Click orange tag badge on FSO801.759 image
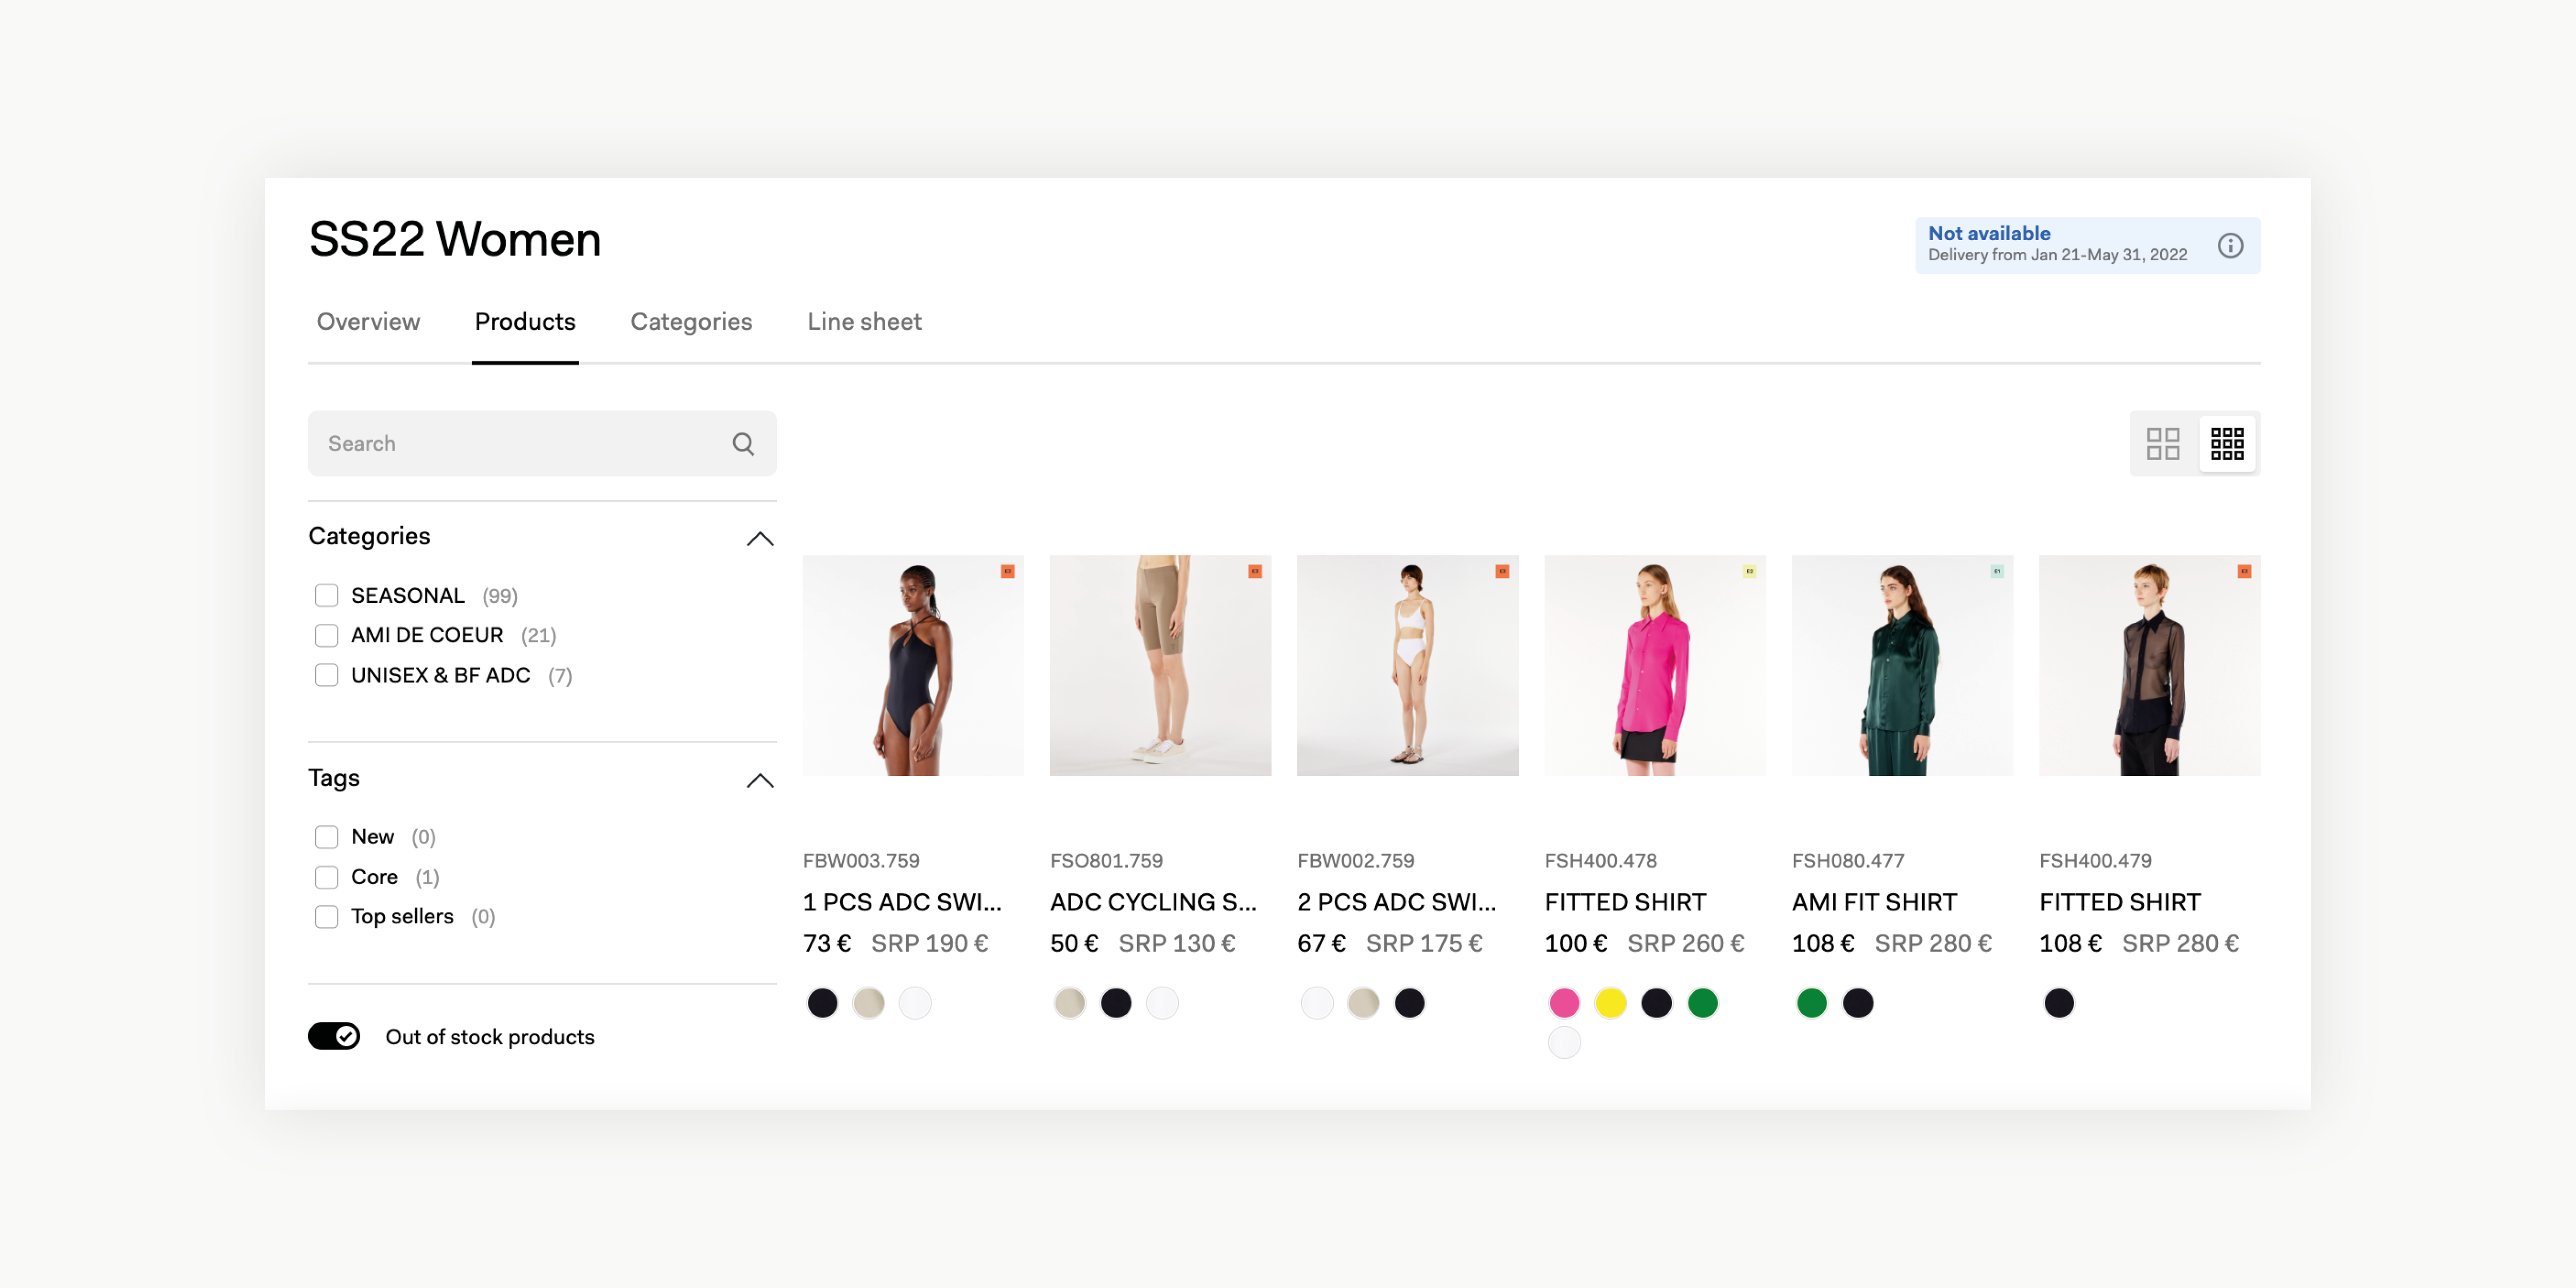The height and width of the screenshot is (1288, 2576). click(x=1254, y=571)
